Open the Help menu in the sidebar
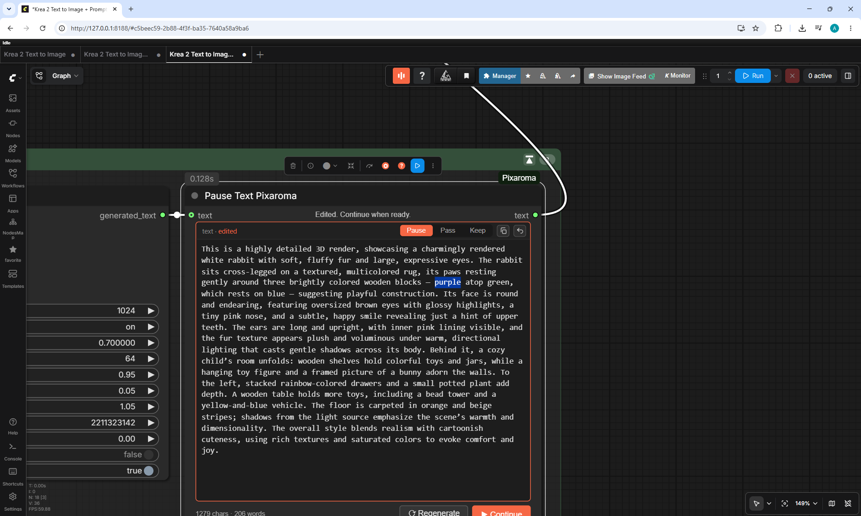The image size is (861, 516). tap(13, 426)
